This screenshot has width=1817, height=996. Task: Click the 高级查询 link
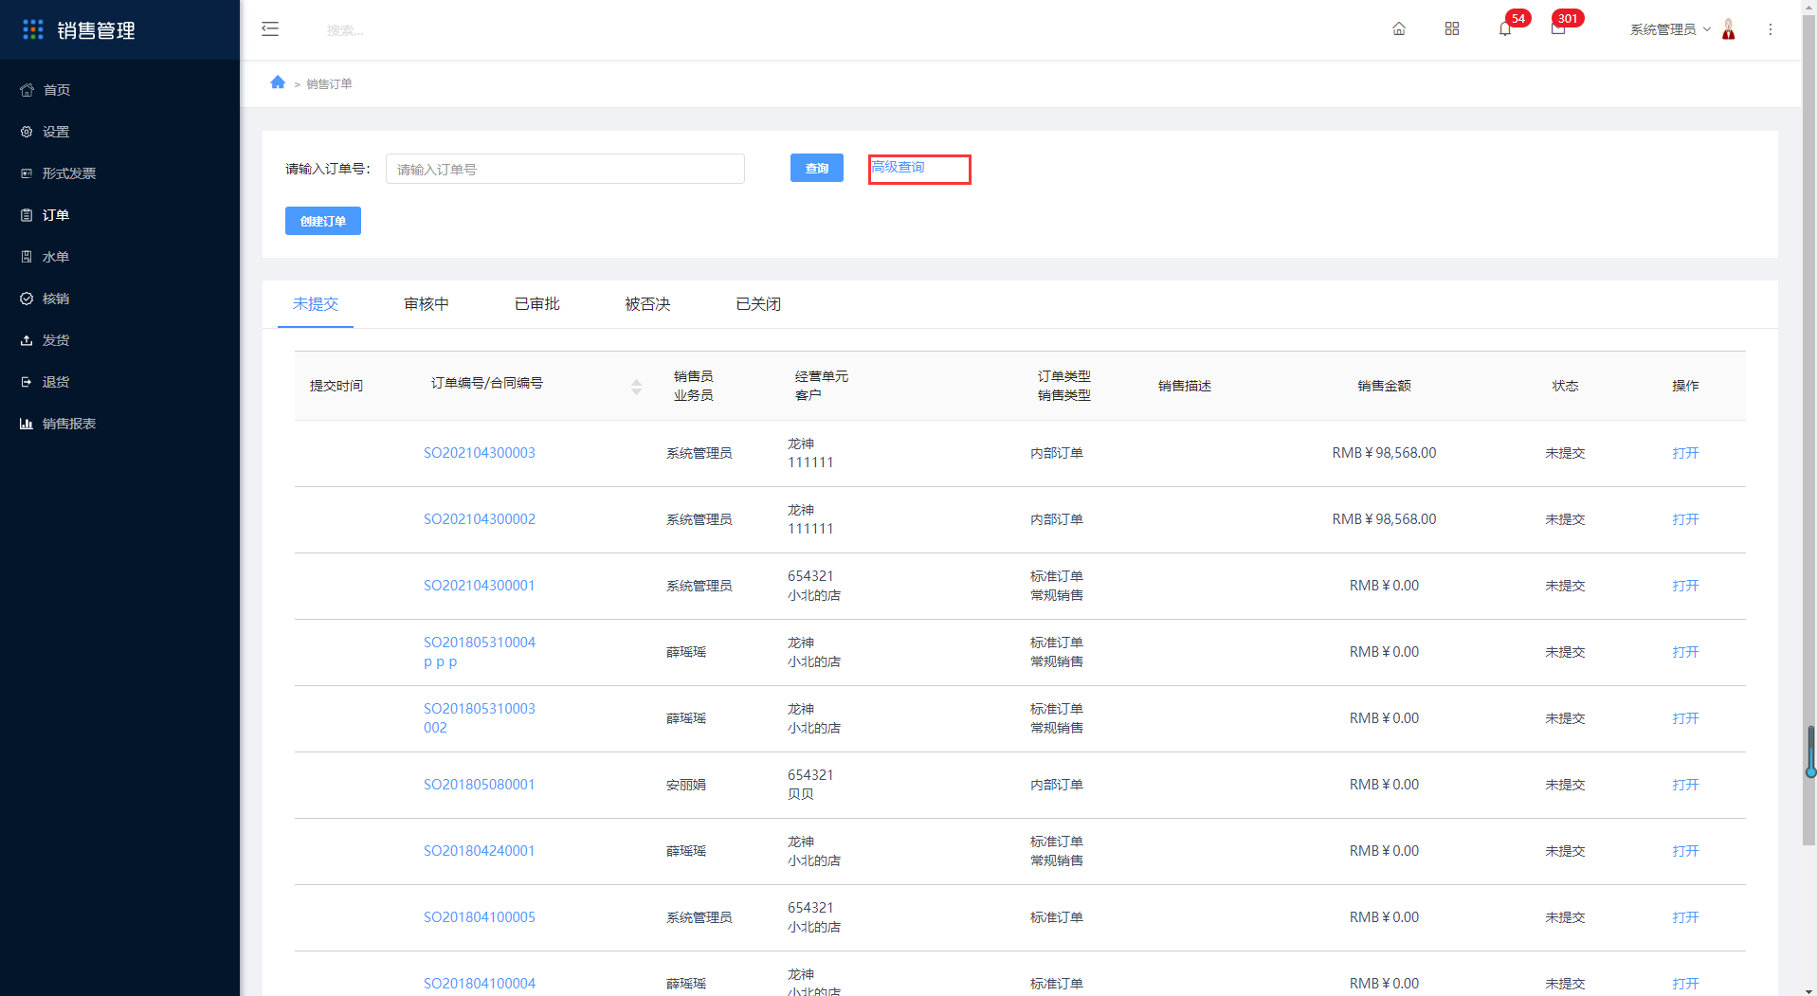point(899,167)
